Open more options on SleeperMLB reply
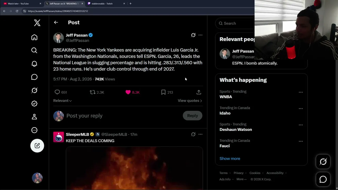This screenshot has width=338, height=190. pos(200,134)
